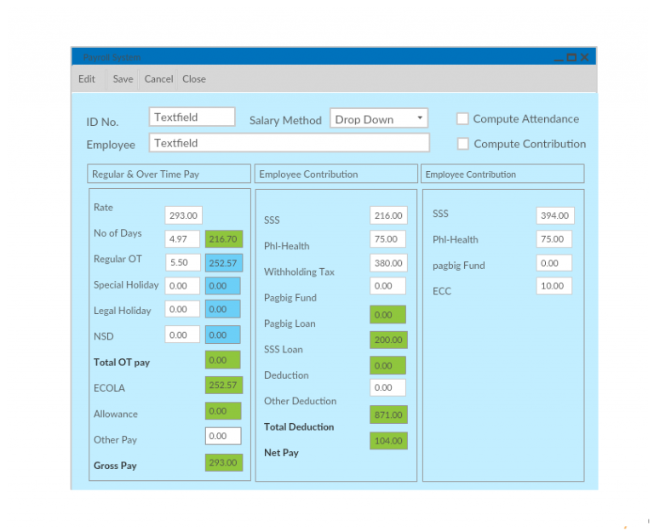Screen dimensions: 654x532
Task: Click the Withholding Tax field showing 380.00
Action: (388, 263)
